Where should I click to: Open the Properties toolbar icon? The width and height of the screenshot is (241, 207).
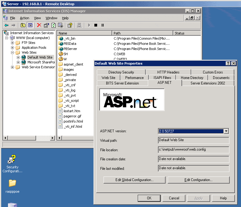[x=46, y=25]
